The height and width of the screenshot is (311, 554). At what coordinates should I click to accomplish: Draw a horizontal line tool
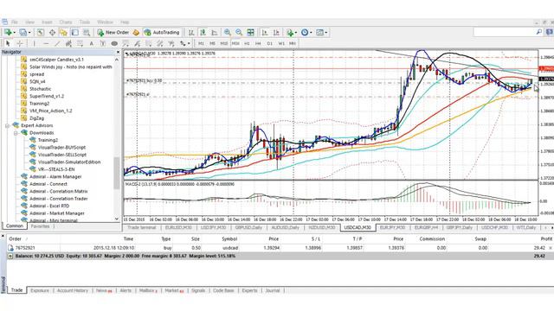pos(46,43)
